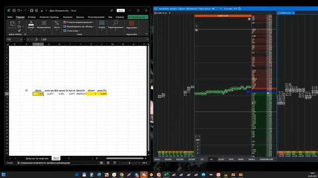The image size is (318, 178).
Task: Select the cell with value 11,477
Action: (49, 94)
